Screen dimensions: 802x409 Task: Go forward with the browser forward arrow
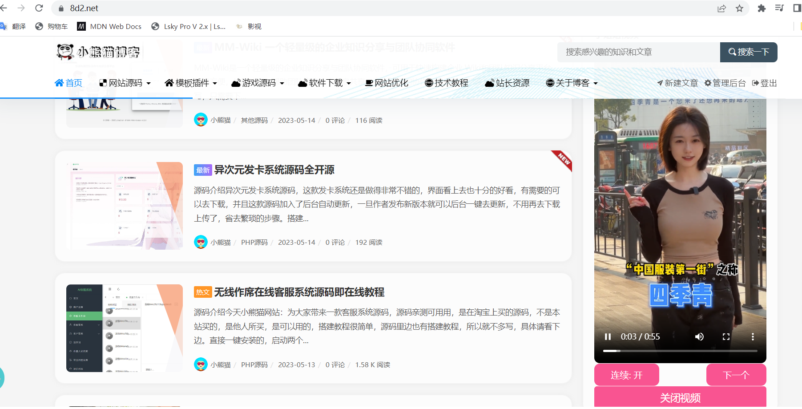[21, 8]
